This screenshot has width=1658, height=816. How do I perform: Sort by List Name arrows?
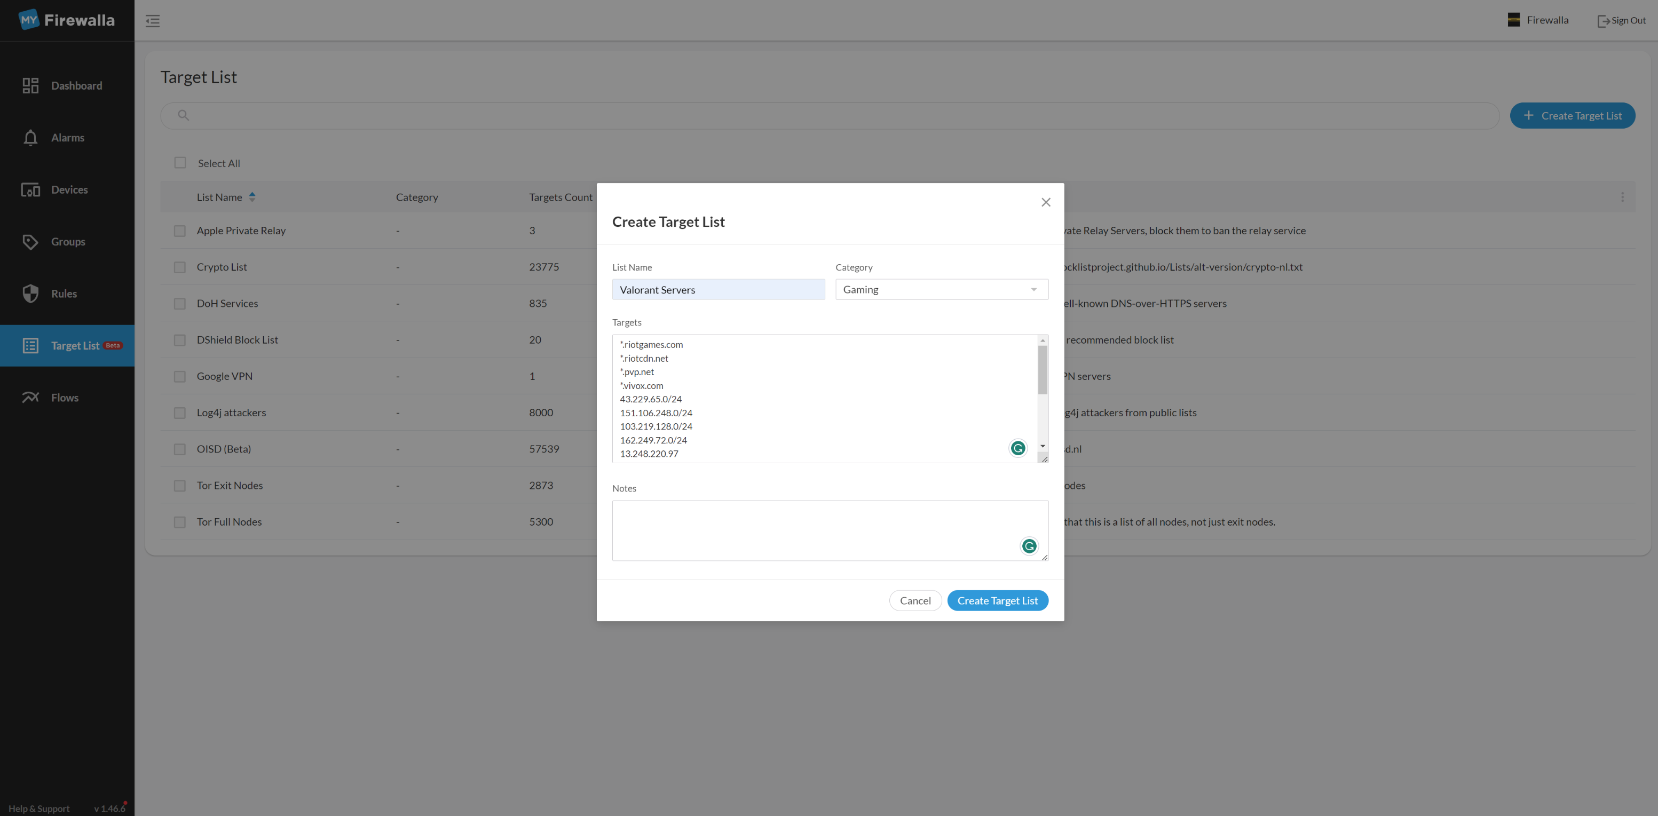[x=252, y=197]
